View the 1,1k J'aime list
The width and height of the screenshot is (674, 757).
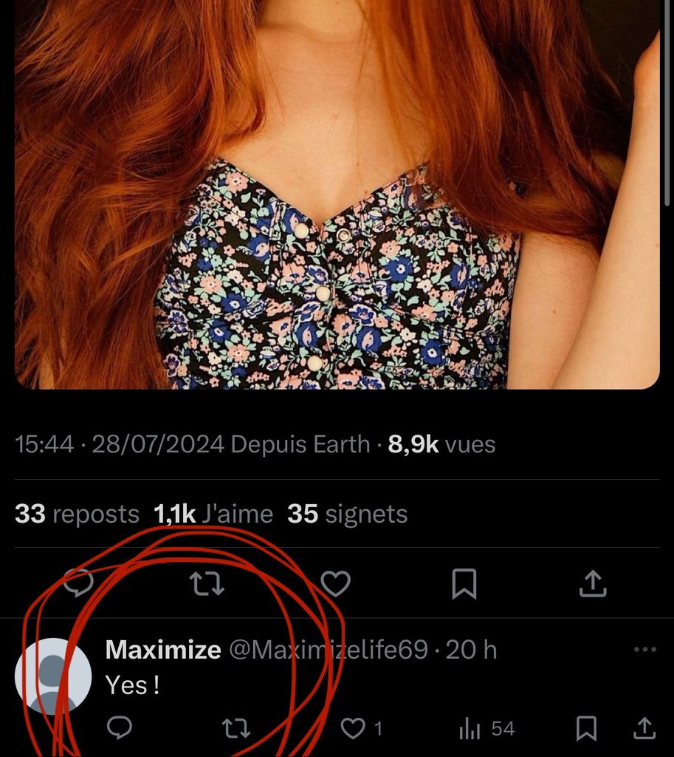tap(213, 514)
